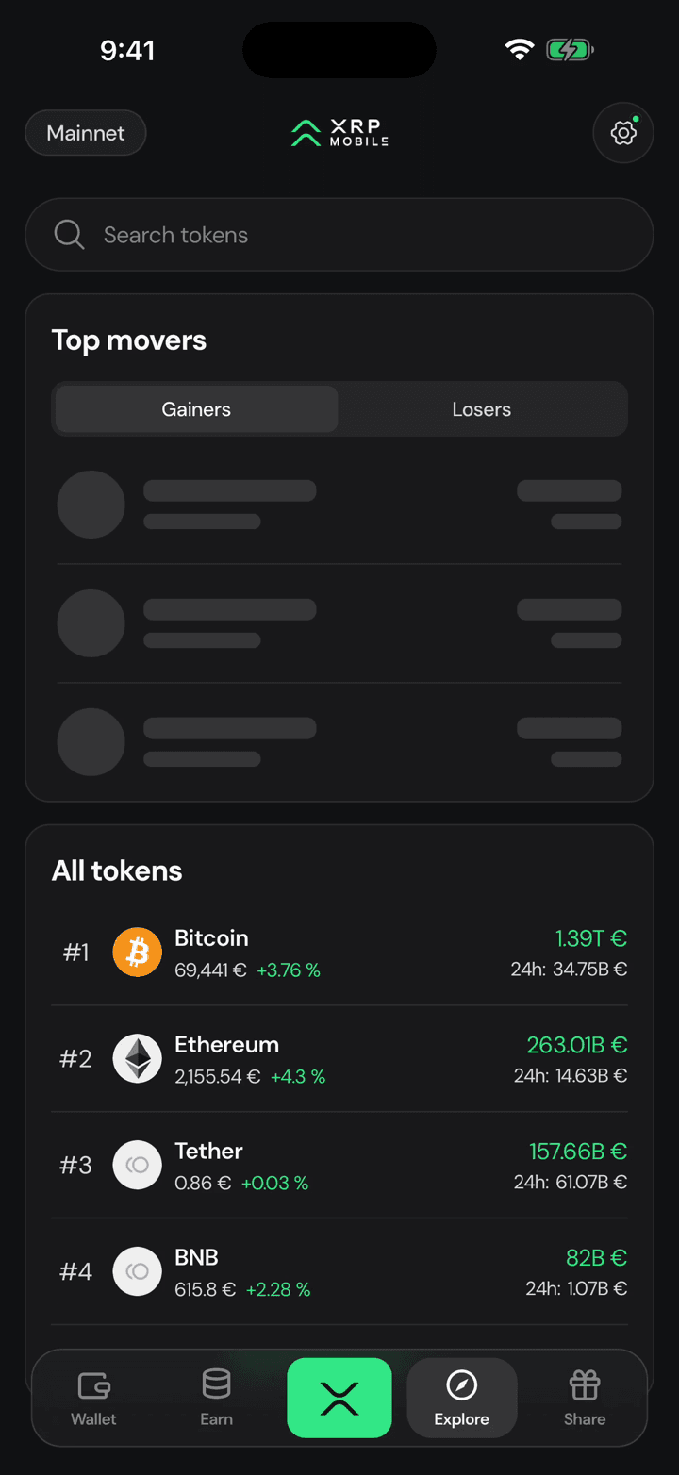The width and height of the screenshot is (679, 1475).
Task: Open the Mainnet network selector
Action: [86, 133]
